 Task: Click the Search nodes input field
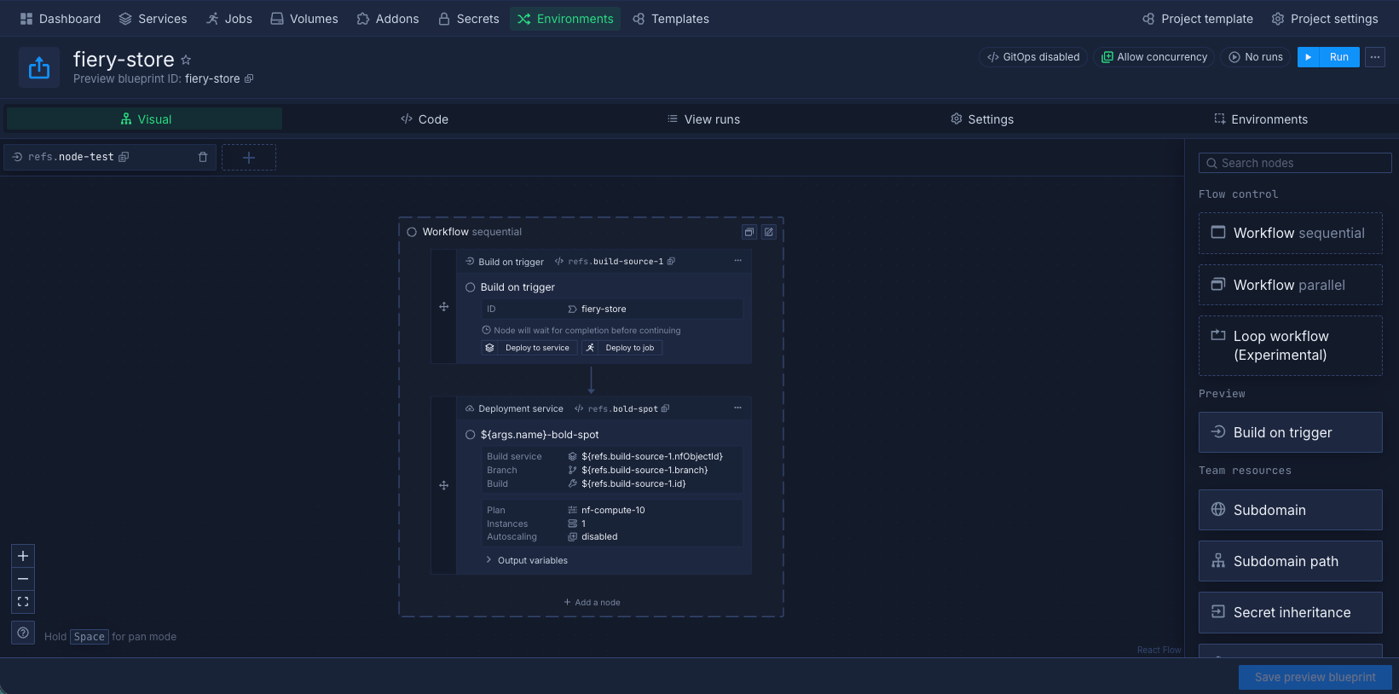point(1295,163)
